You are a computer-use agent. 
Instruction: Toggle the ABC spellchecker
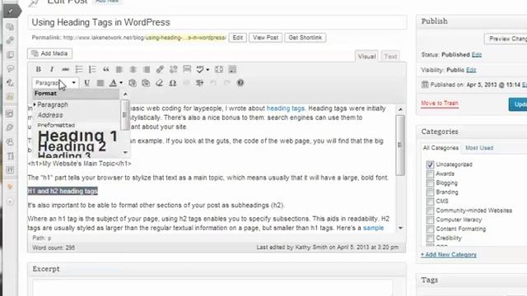click(x=200, y=69)
